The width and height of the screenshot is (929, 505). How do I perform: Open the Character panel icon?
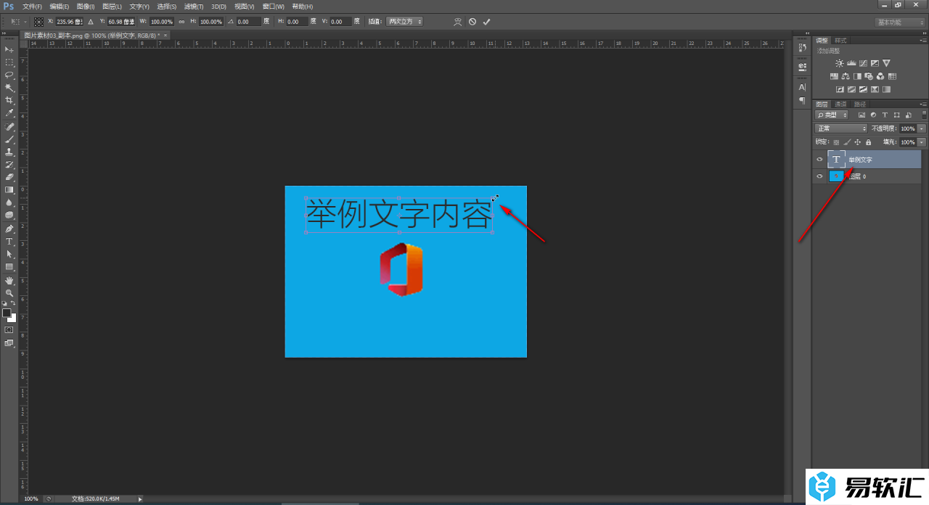pyautogui.click(x=802, y=87)
